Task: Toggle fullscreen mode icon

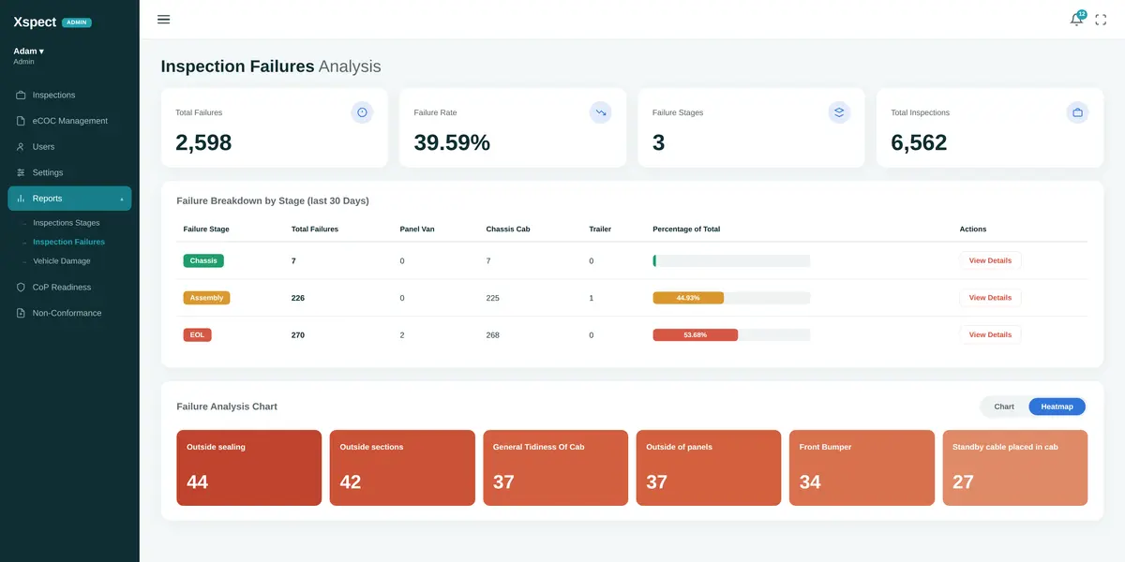Action: pos(1101,20)
